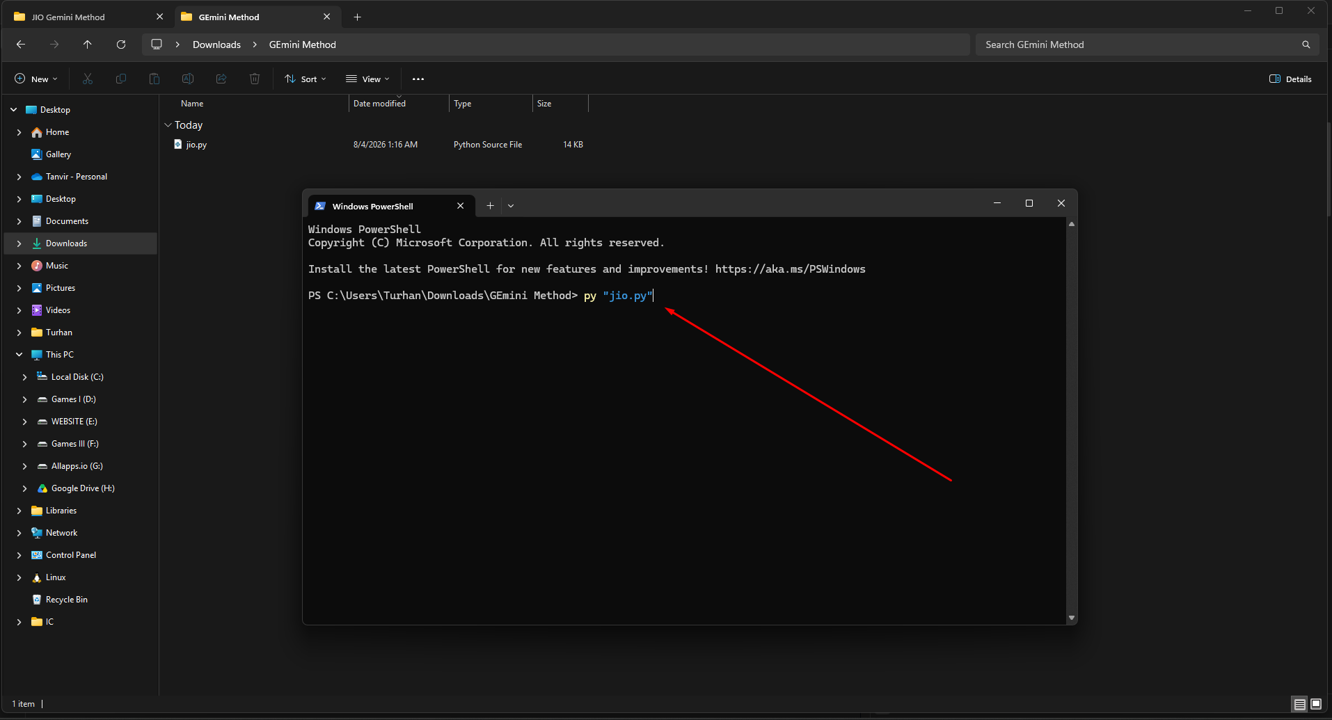Expand the Network tree node
Image resolution: width=1332 pixels, height=720 pixels.
click(x=19, y=533)
